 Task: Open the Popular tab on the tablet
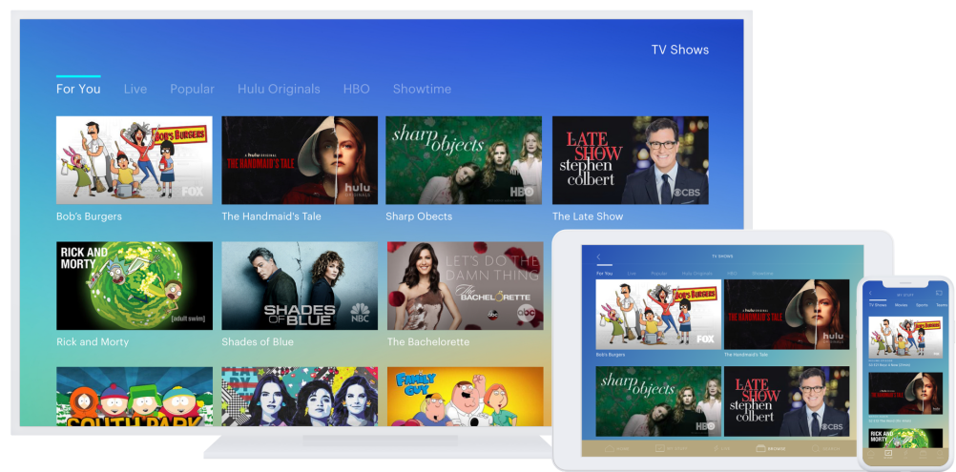(x=659, y=274)
